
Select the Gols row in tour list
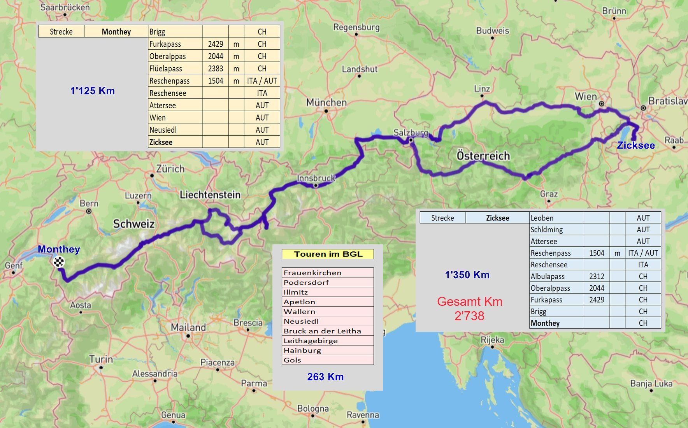328,360
